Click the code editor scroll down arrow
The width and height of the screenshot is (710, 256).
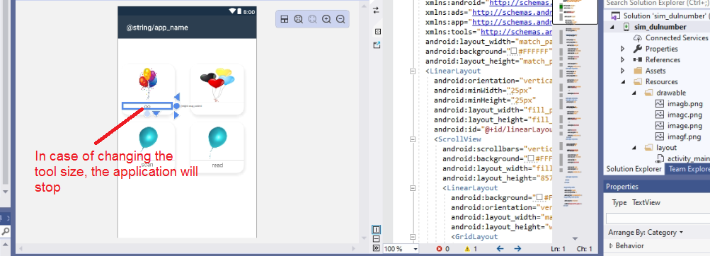coord(575,238)
